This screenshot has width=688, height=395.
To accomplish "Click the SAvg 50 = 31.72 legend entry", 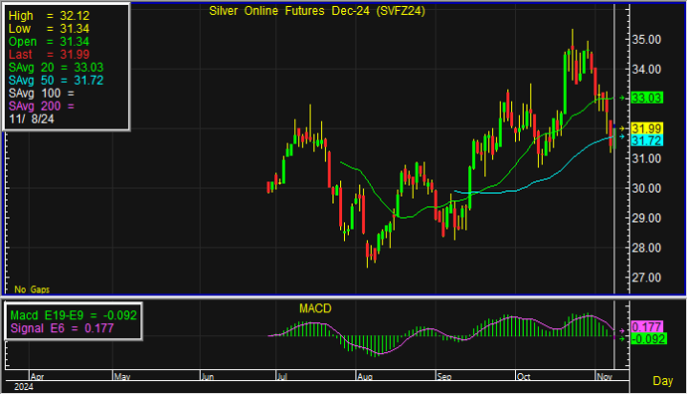I will [56, 81].
